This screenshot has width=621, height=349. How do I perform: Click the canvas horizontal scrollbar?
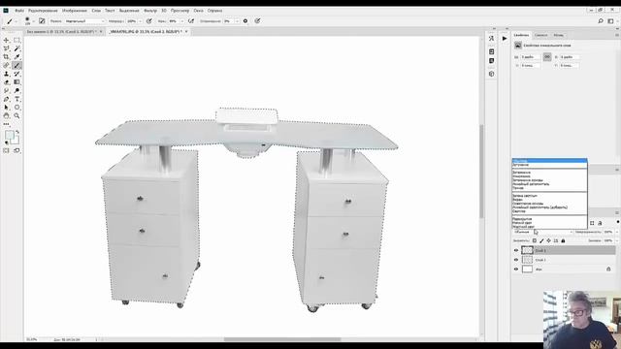(x=282, y=339)
